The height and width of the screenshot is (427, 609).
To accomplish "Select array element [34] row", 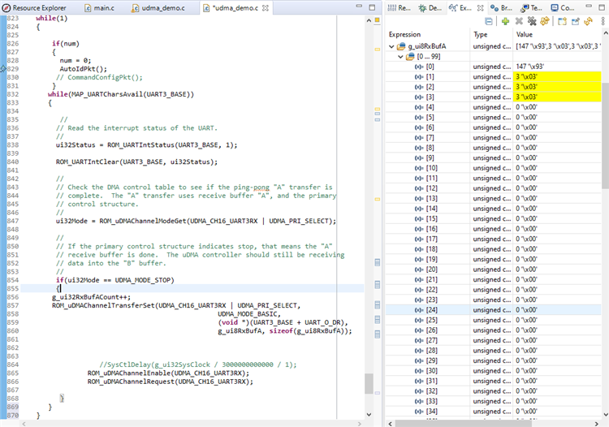I will pos(493,412).
